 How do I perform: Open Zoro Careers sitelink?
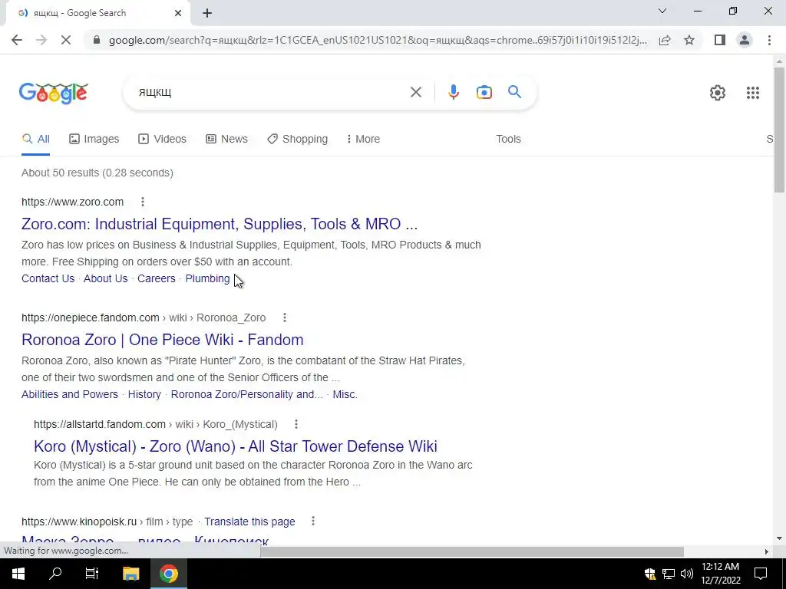[x=157, y=278]
